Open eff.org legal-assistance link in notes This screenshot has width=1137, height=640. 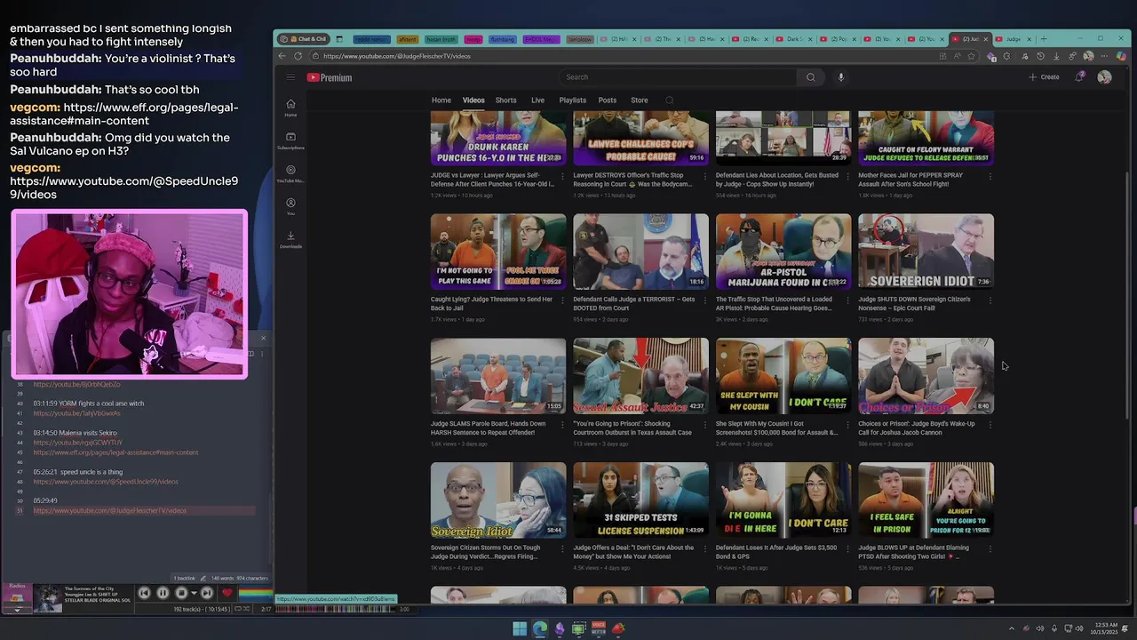115,452
